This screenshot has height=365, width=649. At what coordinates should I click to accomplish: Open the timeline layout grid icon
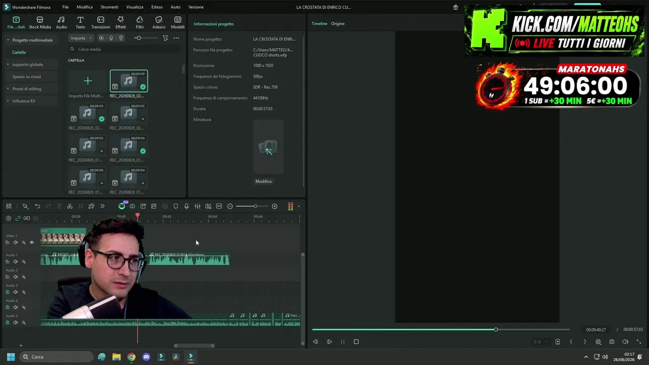pos(9,206)
